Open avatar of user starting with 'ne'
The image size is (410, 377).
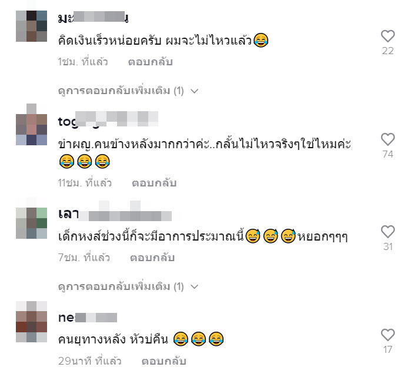click(31, 322)
